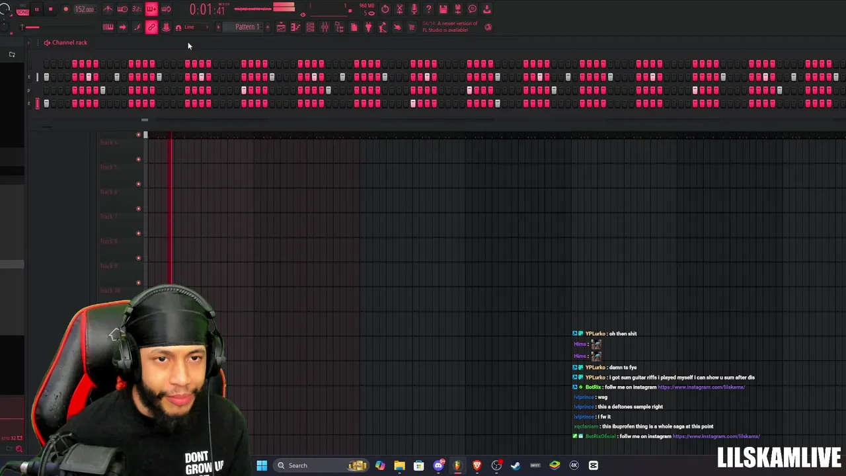Open the Playlist window icon
The image size is (846, 476).
pos(281,27)
